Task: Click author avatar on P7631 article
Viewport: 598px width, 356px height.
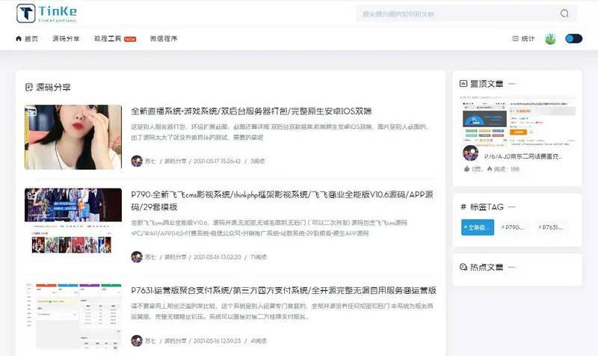Action: 137,340
